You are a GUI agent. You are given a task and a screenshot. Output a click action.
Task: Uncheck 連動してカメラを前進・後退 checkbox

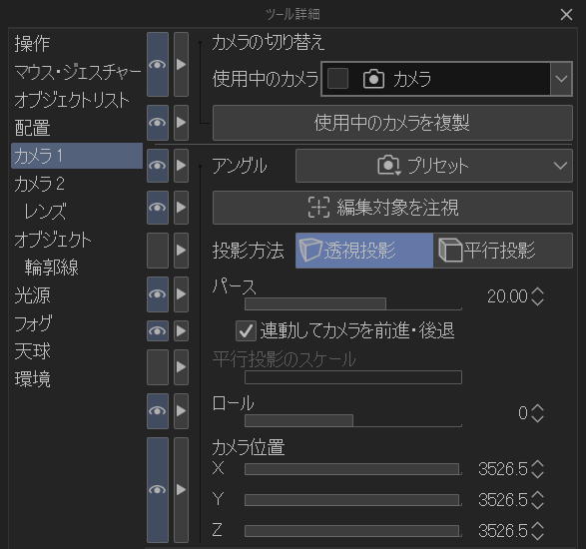[x=246, y=330]
